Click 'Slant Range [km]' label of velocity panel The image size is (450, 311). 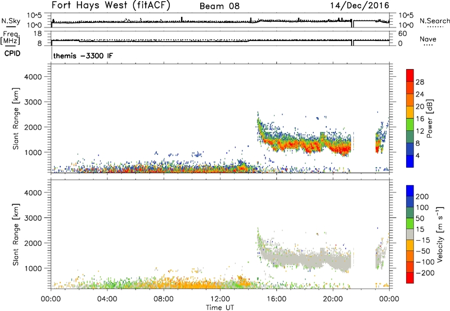tap(16, 235)
